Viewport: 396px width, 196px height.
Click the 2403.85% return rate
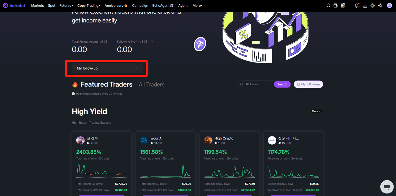point(89,152)
